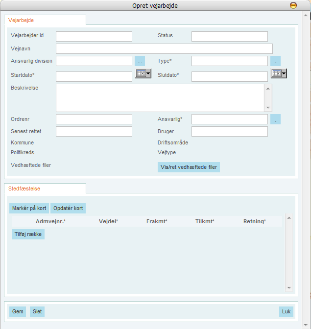Open the Type lookup ellipsis button
The width and height of the screenshot is (311, 329).
(x=275, y=61)
